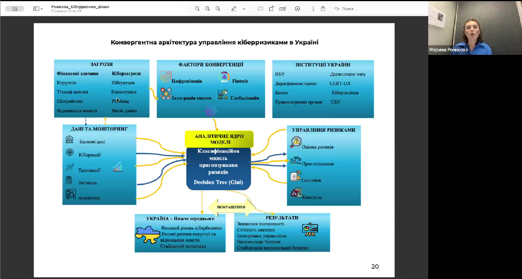Image resolution: width=522 pixels, height=279 pixels.
Task: Click the word Корупція
Action: [x=66, y=83]
